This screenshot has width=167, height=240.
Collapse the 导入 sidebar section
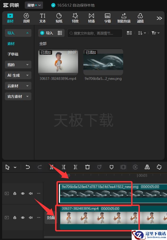coord(18,33)
